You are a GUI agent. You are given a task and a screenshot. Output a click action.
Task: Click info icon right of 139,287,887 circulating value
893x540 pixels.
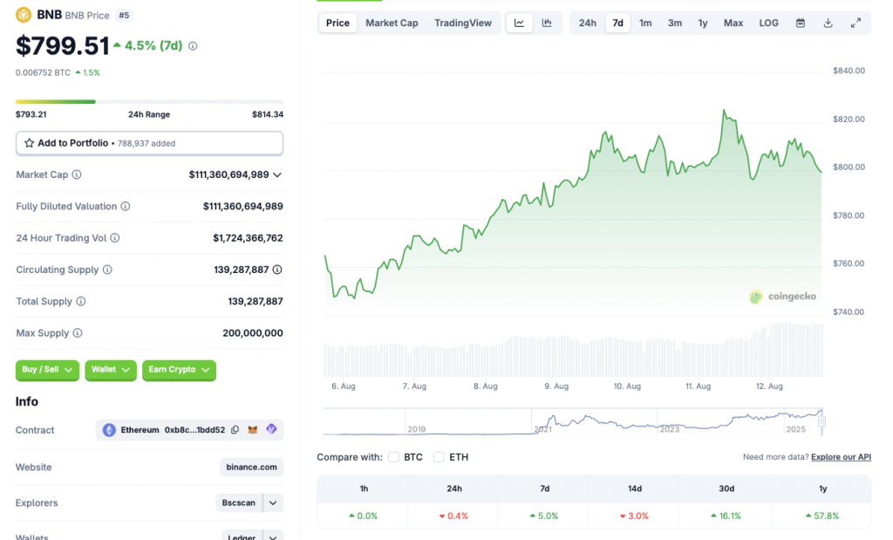coord(277,270)
